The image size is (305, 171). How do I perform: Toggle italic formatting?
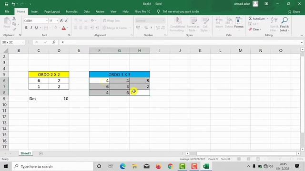pos(31,28)
